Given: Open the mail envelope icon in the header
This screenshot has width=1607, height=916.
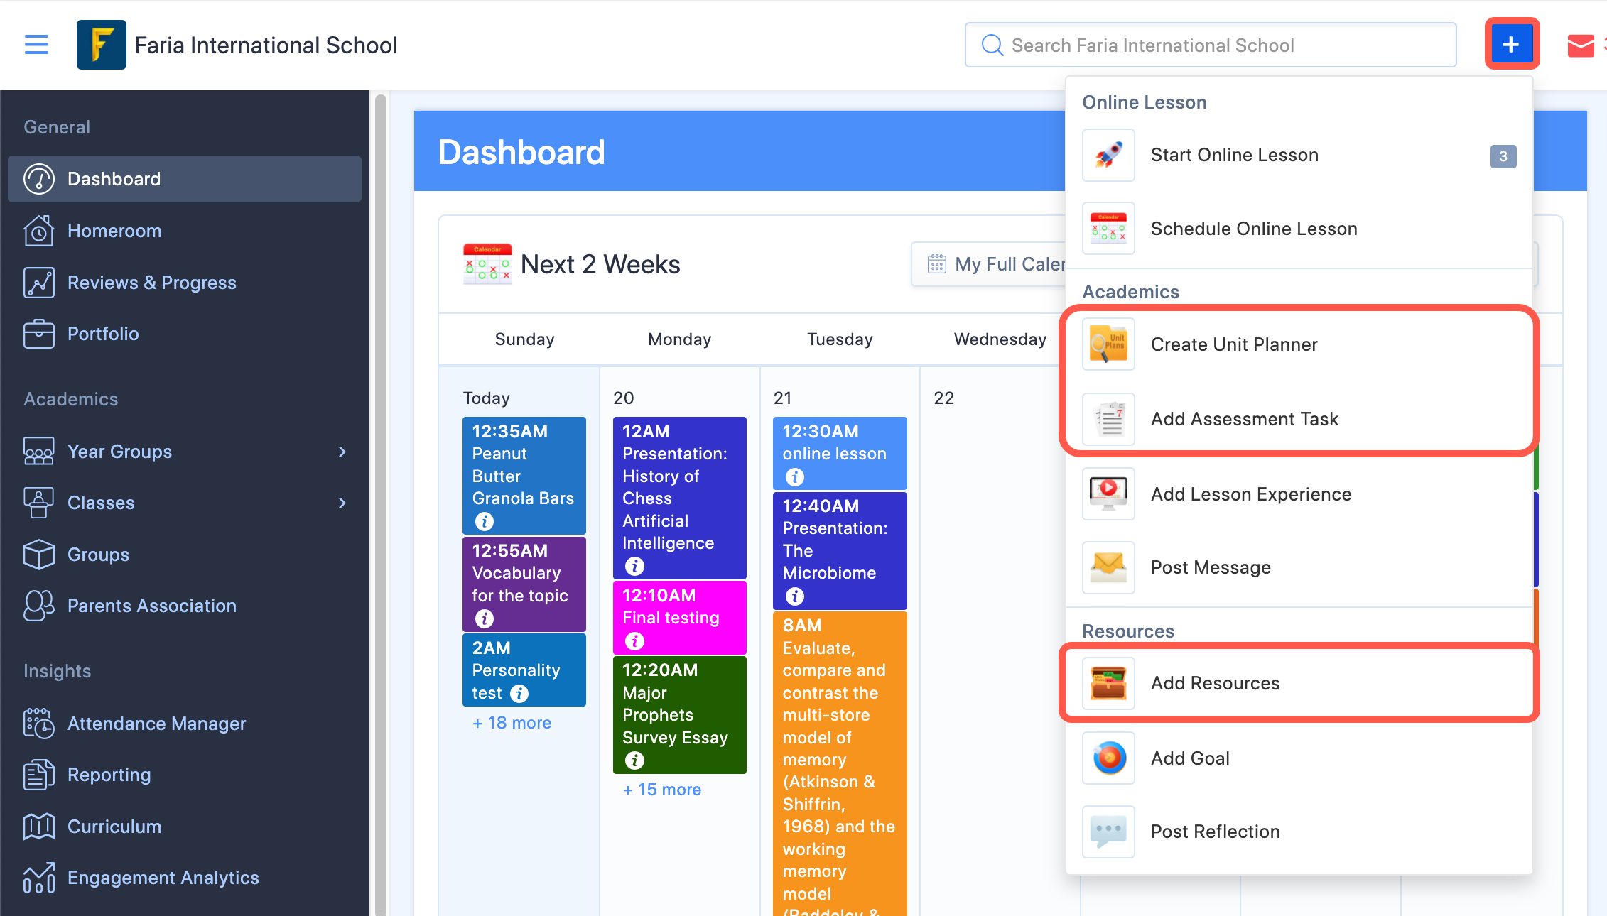Looking at the screenshot, I should point(1581,45).
